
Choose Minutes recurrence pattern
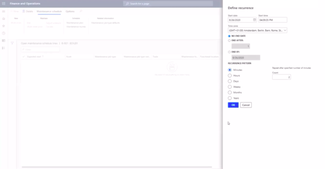[230, 70]
